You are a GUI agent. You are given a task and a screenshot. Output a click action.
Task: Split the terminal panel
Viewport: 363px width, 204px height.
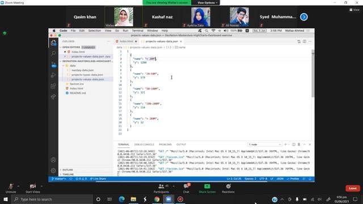tap(294, 144)
